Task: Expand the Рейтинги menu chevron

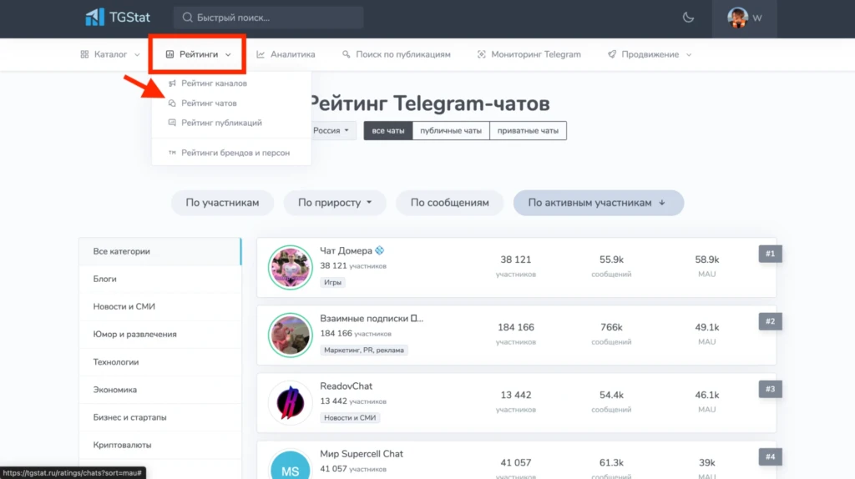Action: point(228,54)
